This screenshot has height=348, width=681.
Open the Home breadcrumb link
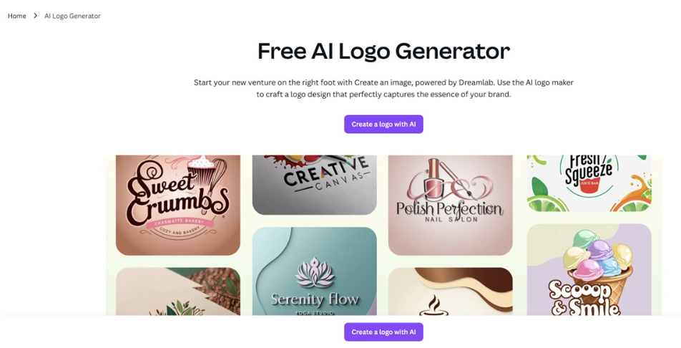point(17,16)
